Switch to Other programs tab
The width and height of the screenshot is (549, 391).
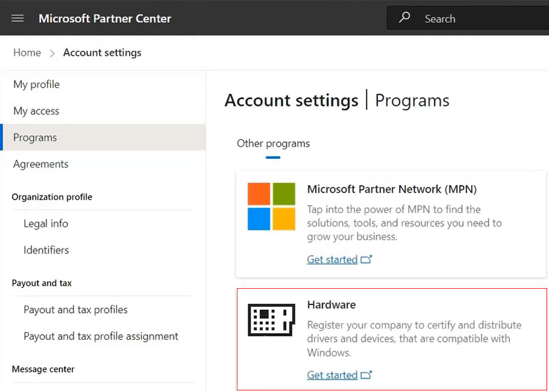tap(273, 144)
